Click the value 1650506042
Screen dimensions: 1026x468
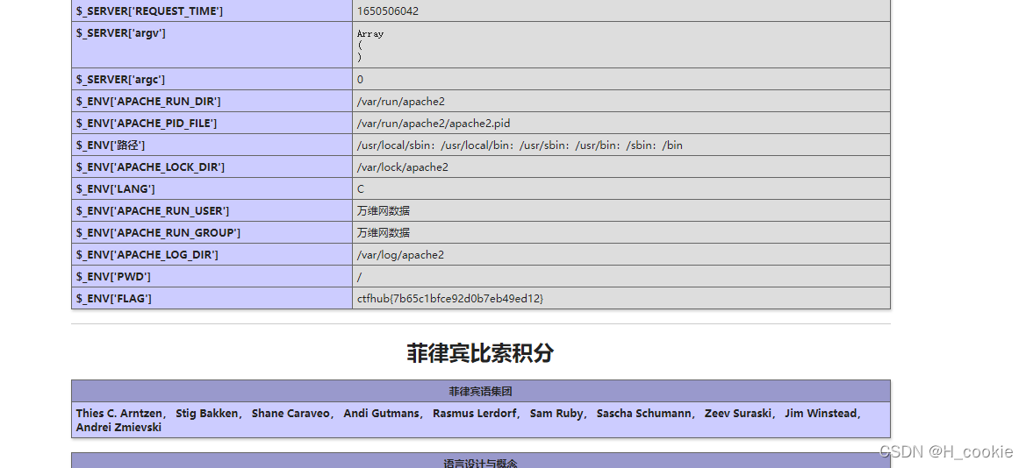[388, 11]
